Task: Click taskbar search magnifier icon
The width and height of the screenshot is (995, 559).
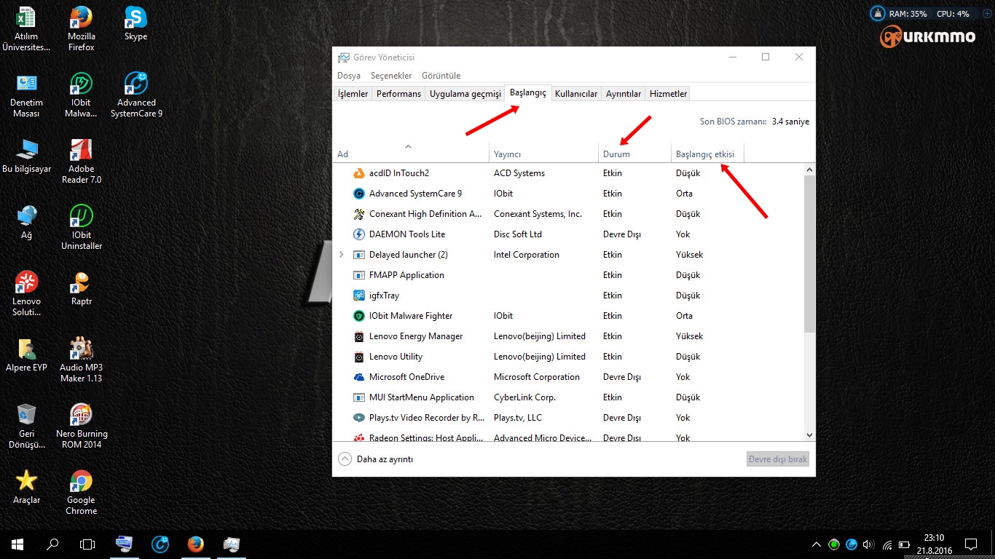Action: pyautogui.click(x=52, y=544)
